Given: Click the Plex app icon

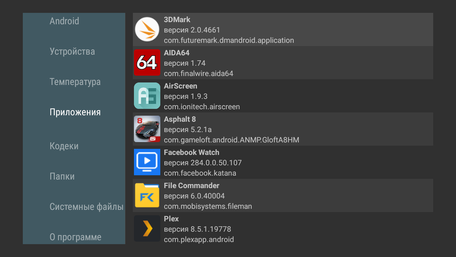Looking at the screenshot, I should point(147,229).
